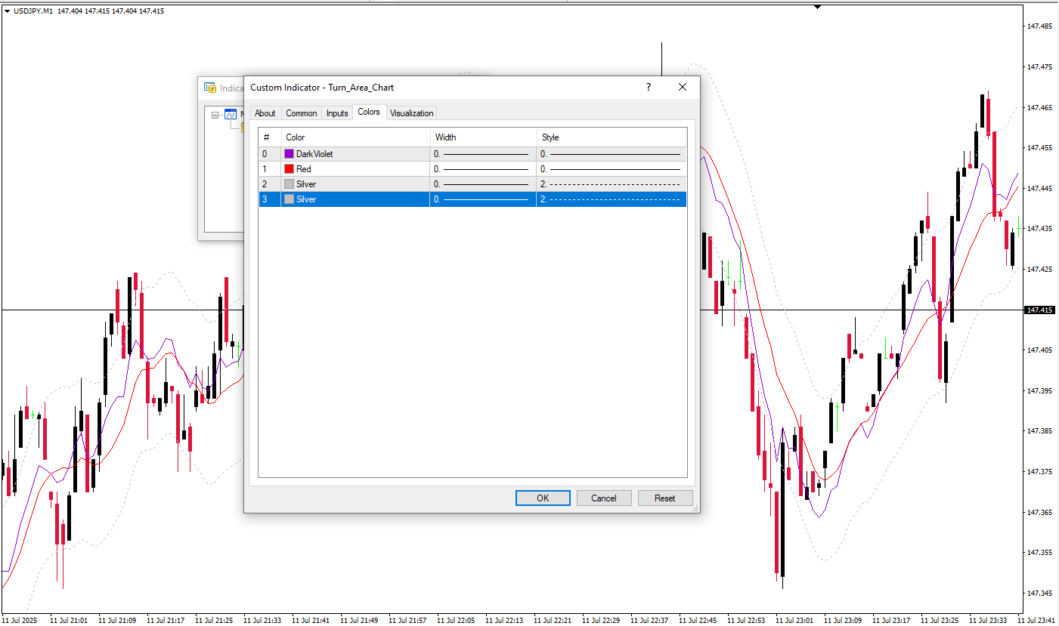Click the help question mark button
Viewport: 1059px width, 626px height.
pos(648,88)
